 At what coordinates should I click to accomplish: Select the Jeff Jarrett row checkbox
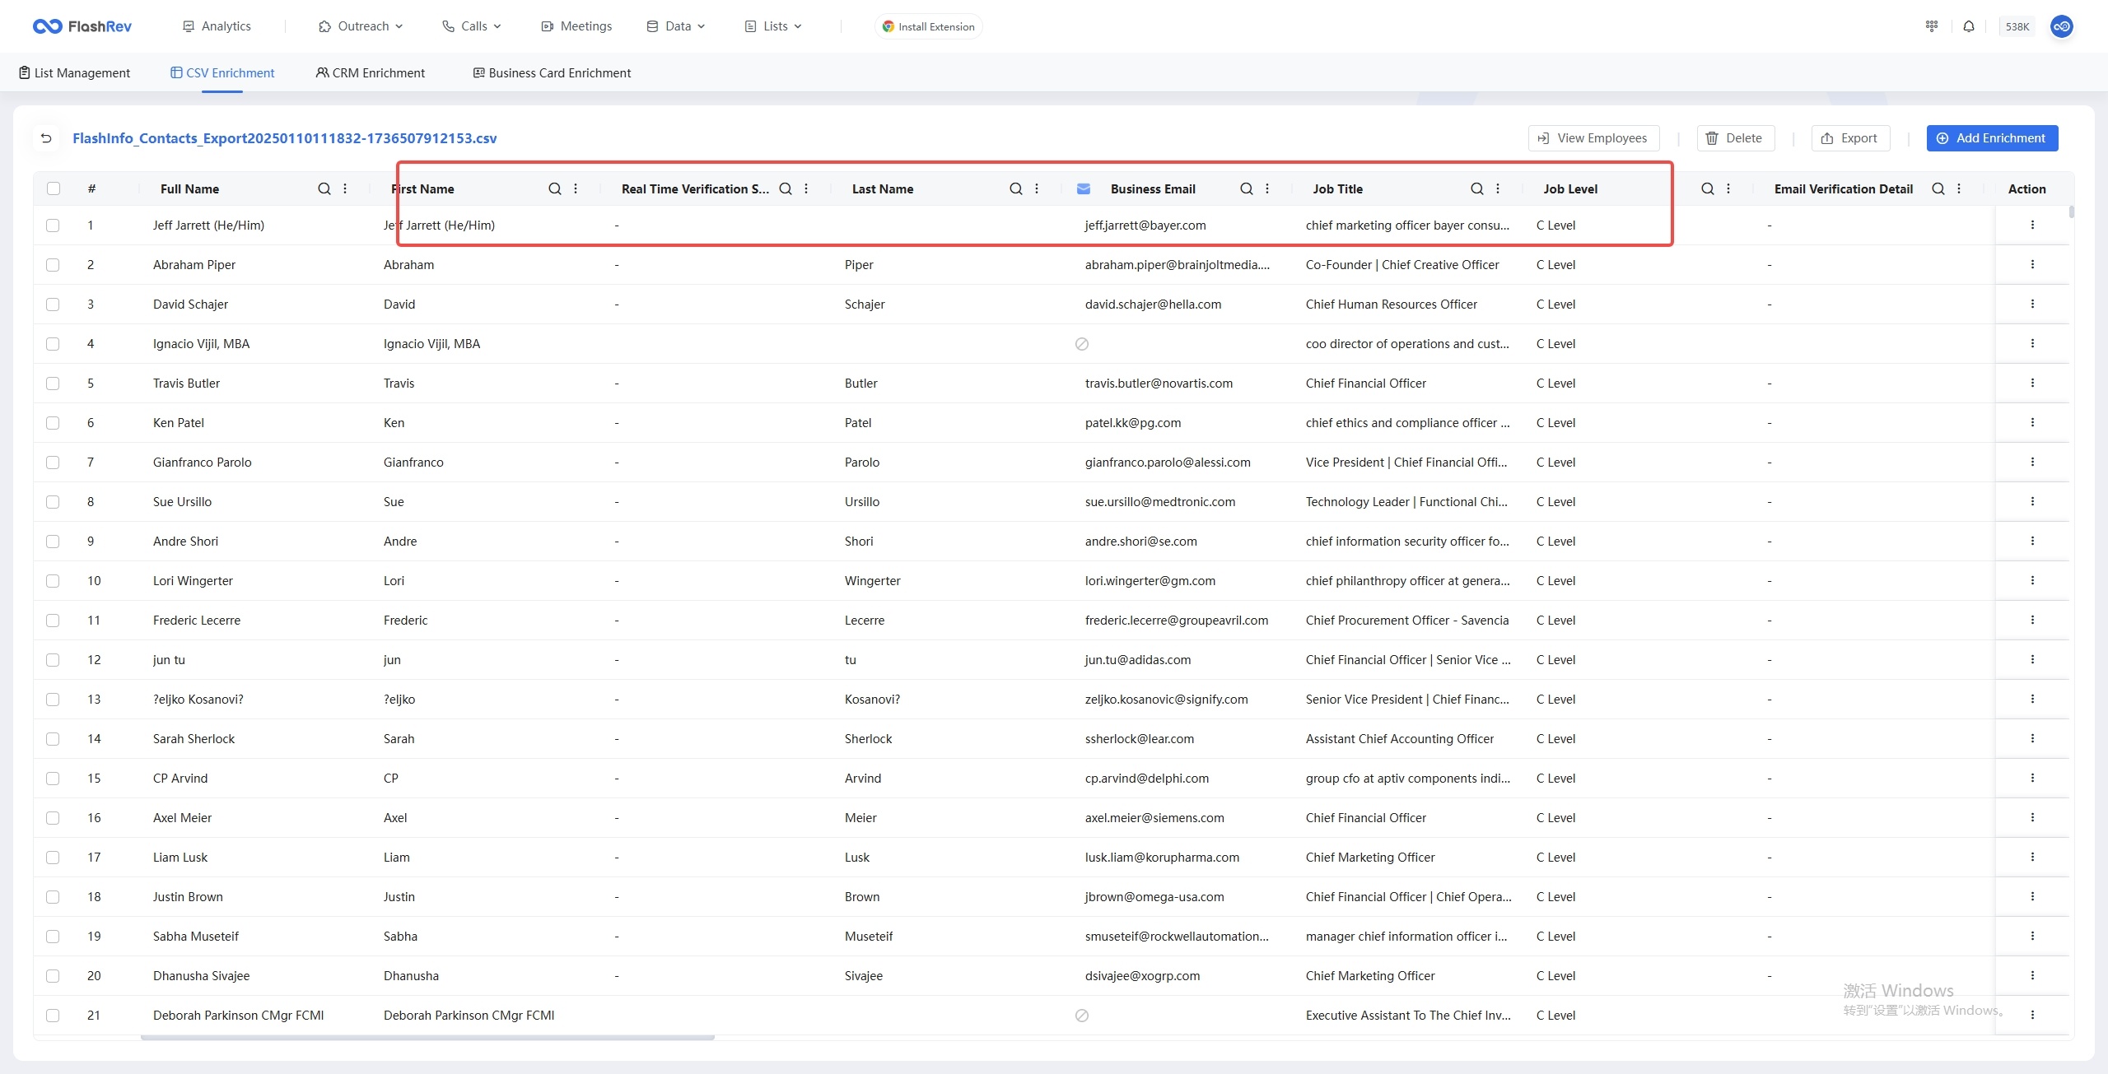pos(53,225)
